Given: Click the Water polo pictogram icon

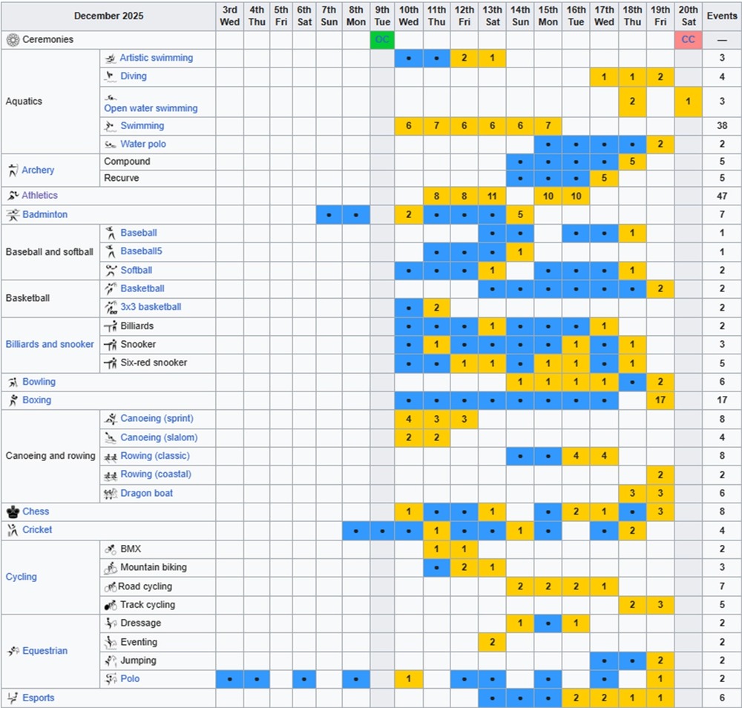Looking at the screenshot, I should (110, 145).
